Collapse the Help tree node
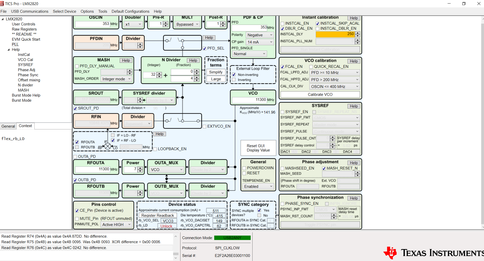The image size is (484, 261). (x=9, y=50)
